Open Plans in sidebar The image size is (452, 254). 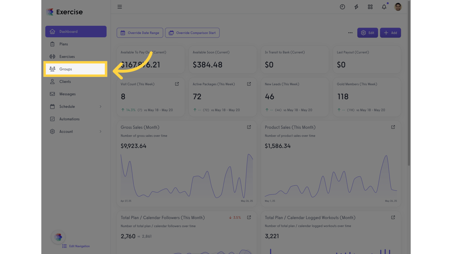[76, 44]
